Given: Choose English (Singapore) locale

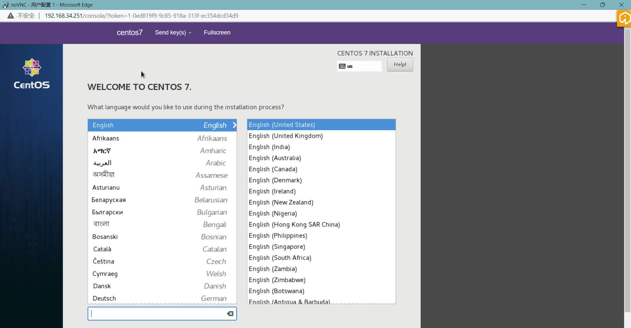Looking at the screenshot, I should [321, 247].
